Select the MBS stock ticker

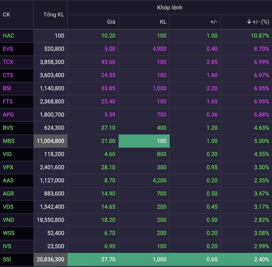[x=9, y=141]
